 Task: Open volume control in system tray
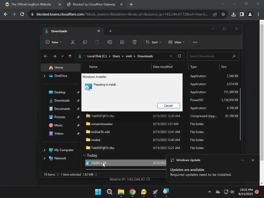pos(232,192)
